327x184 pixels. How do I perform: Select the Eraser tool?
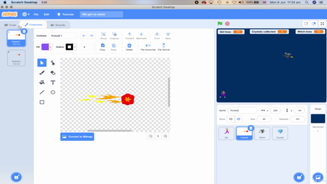coord(53,73)
